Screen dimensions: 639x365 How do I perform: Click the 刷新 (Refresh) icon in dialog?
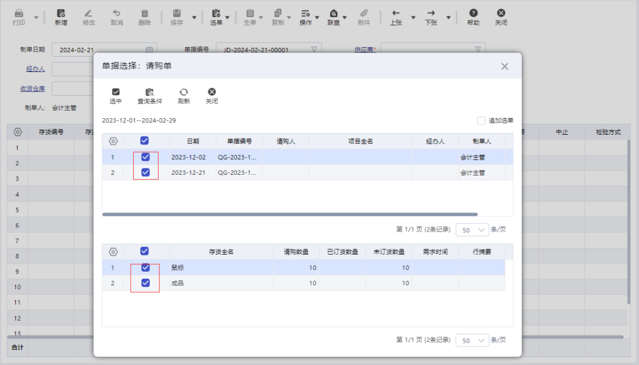coord(183,95)
